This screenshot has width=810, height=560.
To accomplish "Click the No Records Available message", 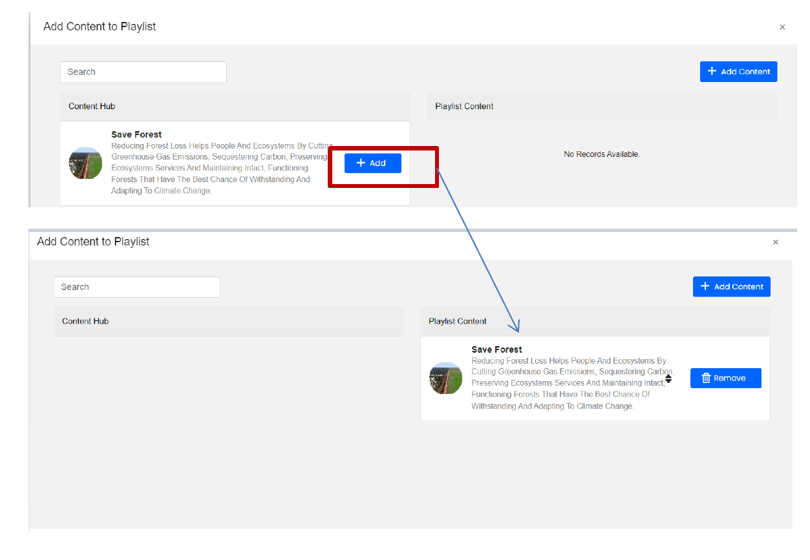I will 602,154.
